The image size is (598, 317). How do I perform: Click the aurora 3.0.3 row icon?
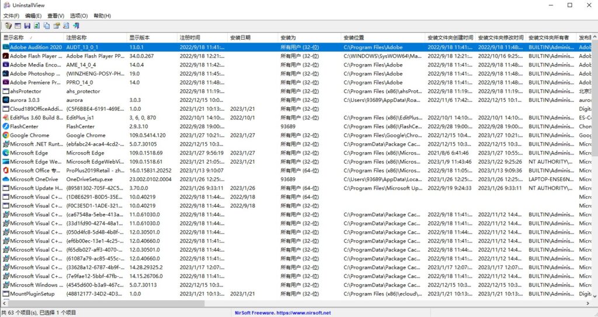pyautogui.click(x=6, y=100)
